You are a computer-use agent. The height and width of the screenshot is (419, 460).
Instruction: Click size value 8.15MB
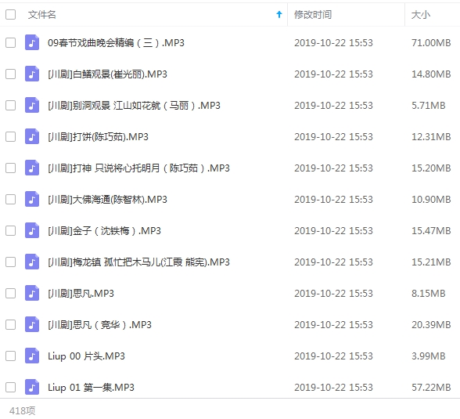[x=429, y=294]
